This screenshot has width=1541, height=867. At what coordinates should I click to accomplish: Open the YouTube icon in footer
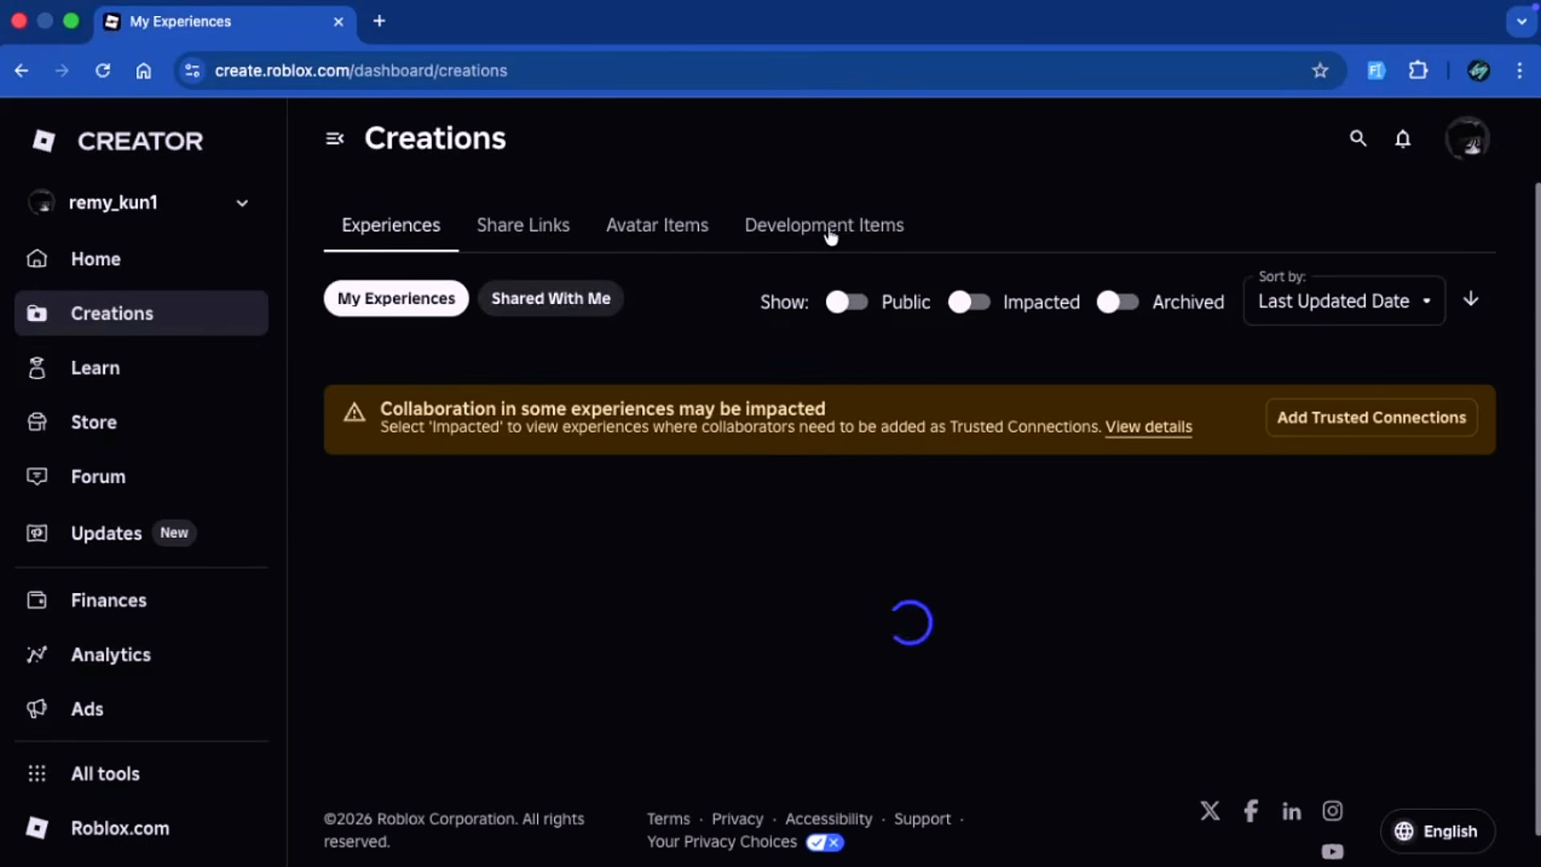(x=1332, y=851)
